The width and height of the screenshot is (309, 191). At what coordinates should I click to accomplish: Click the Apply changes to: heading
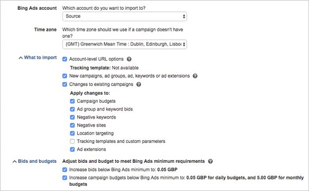point(90,93)
